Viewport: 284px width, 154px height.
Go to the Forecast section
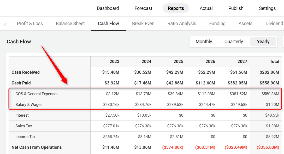click(143, 8)
